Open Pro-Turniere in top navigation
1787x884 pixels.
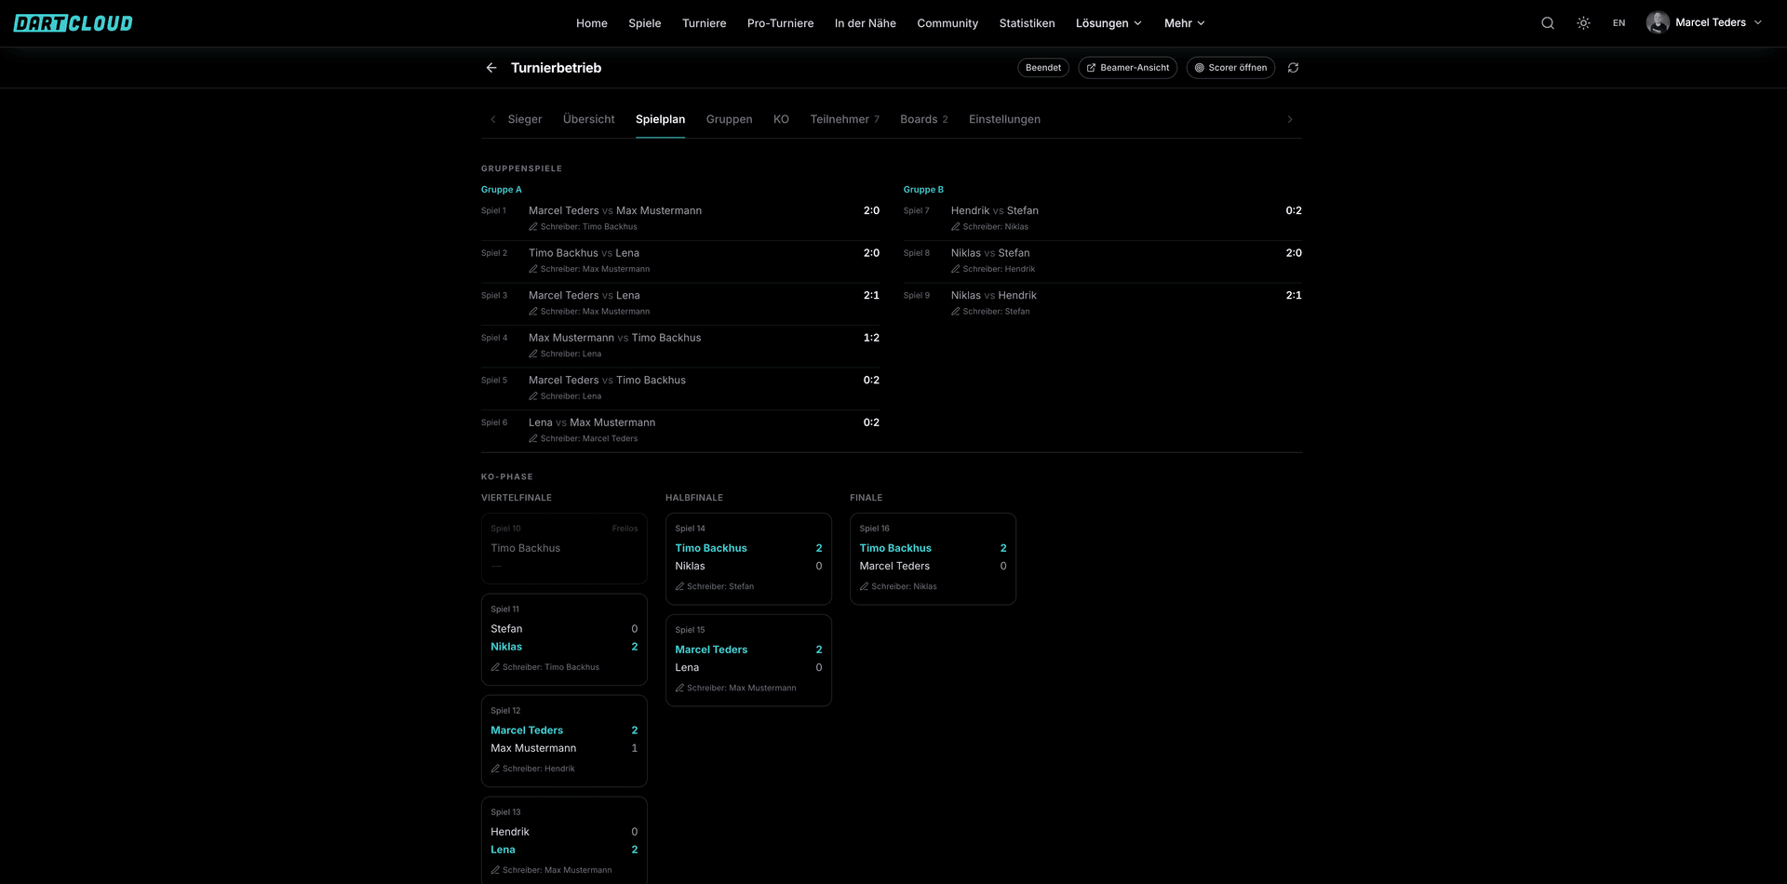(780, 23)
